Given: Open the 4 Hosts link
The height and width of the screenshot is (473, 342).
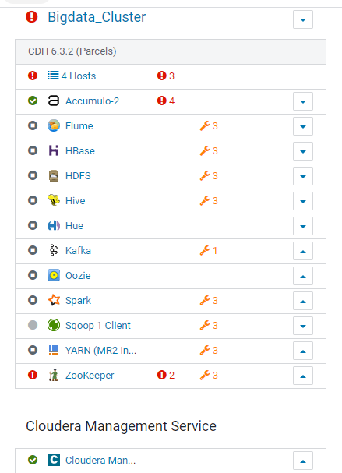Looking at the screenshot, I should point(79,76).
